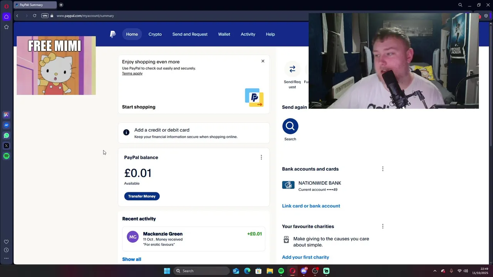Open the sidebar heart pinboards icon
The height and width of the screenshot is (277, 493).
(6, 242)
